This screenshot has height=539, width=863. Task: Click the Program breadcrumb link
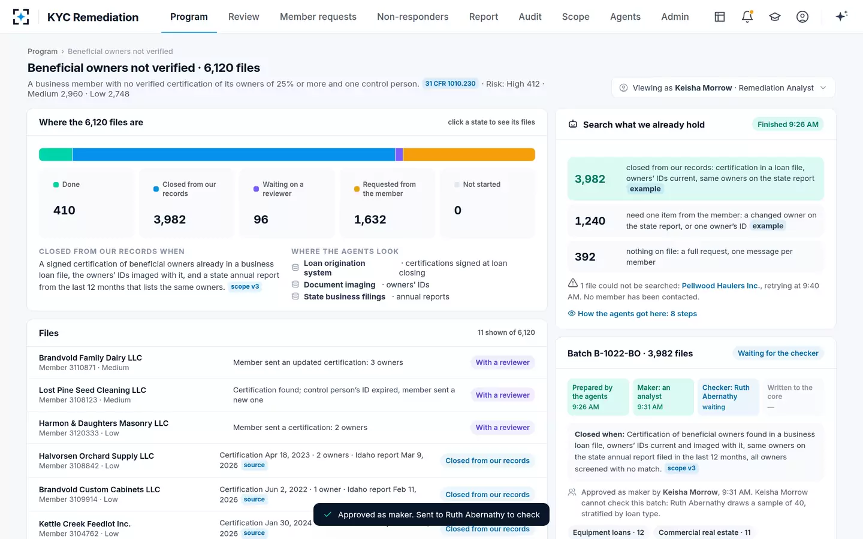43,52
